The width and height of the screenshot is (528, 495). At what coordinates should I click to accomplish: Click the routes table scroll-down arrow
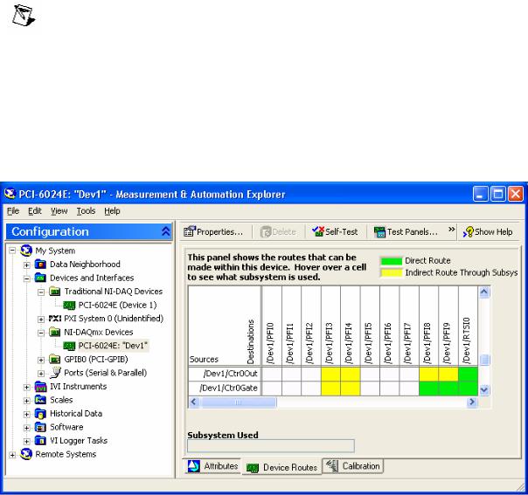484,389
